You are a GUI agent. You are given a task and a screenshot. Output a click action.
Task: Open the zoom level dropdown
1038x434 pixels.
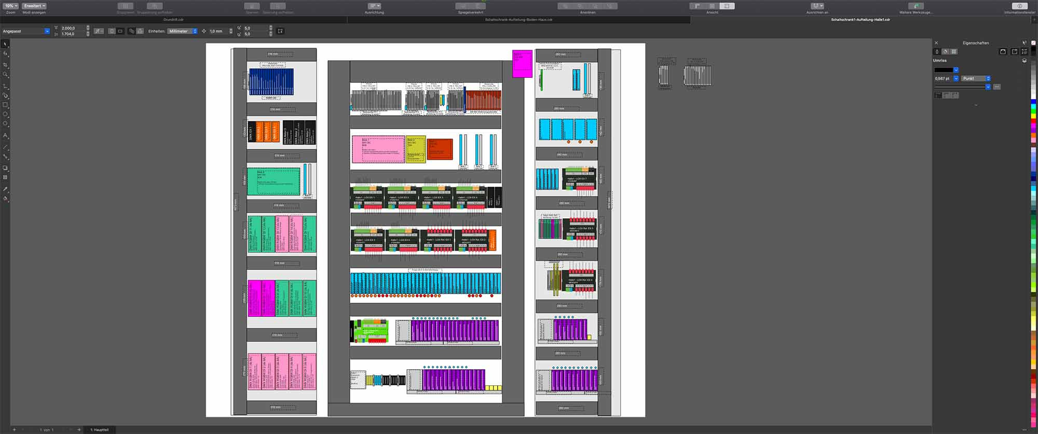(11, 6)
